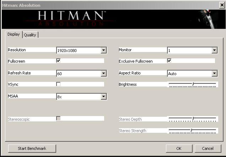The width and height of the screenshot is (226, 157).
Task: Tick the greyed Stereoscopic checkbox
Action: (58, 119)
